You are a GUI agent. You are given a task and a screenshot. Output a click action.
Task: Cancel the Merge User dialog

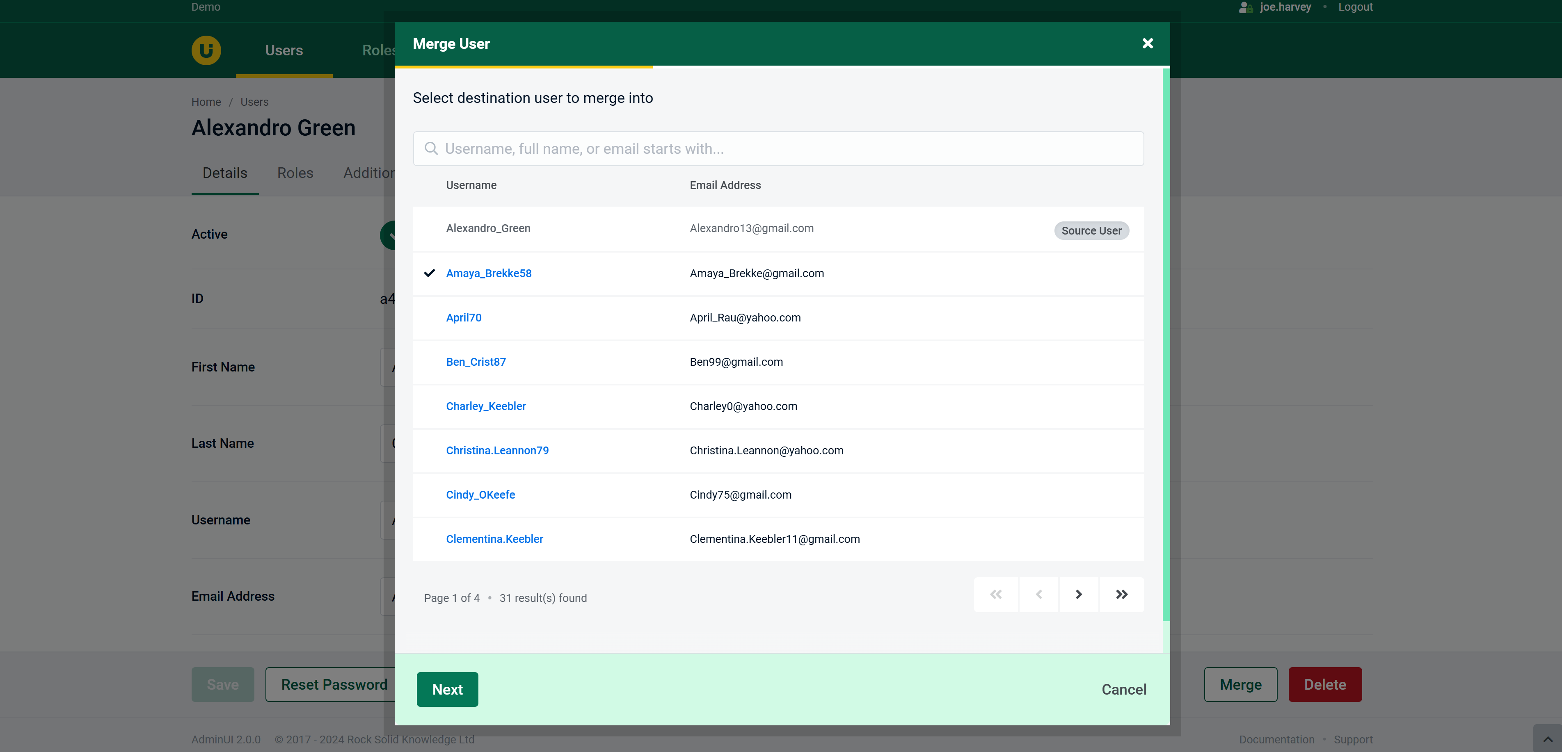pos(1124,690)
